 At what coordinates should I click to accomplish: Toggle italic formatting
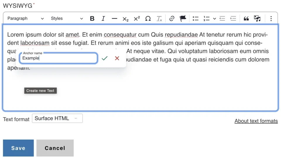tap(103, 18)
